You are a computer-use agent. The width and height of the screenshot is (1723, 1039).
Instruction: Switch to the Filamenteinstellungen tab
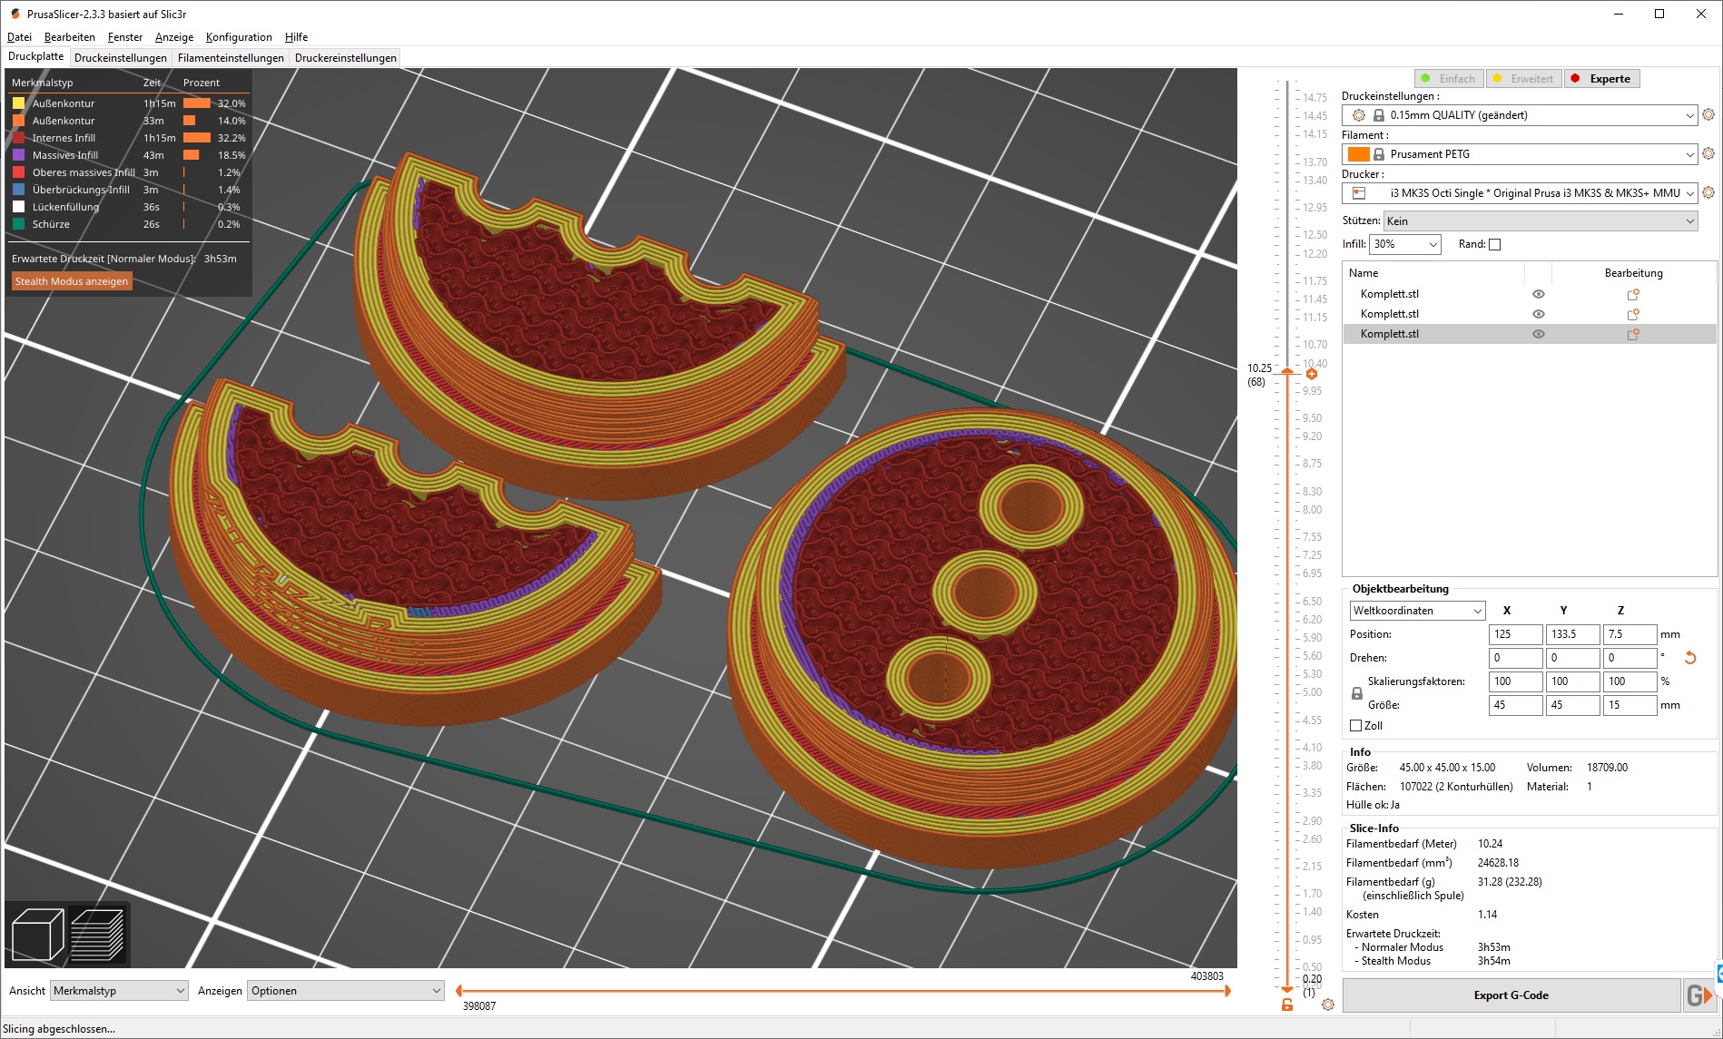tap(230, 56)
